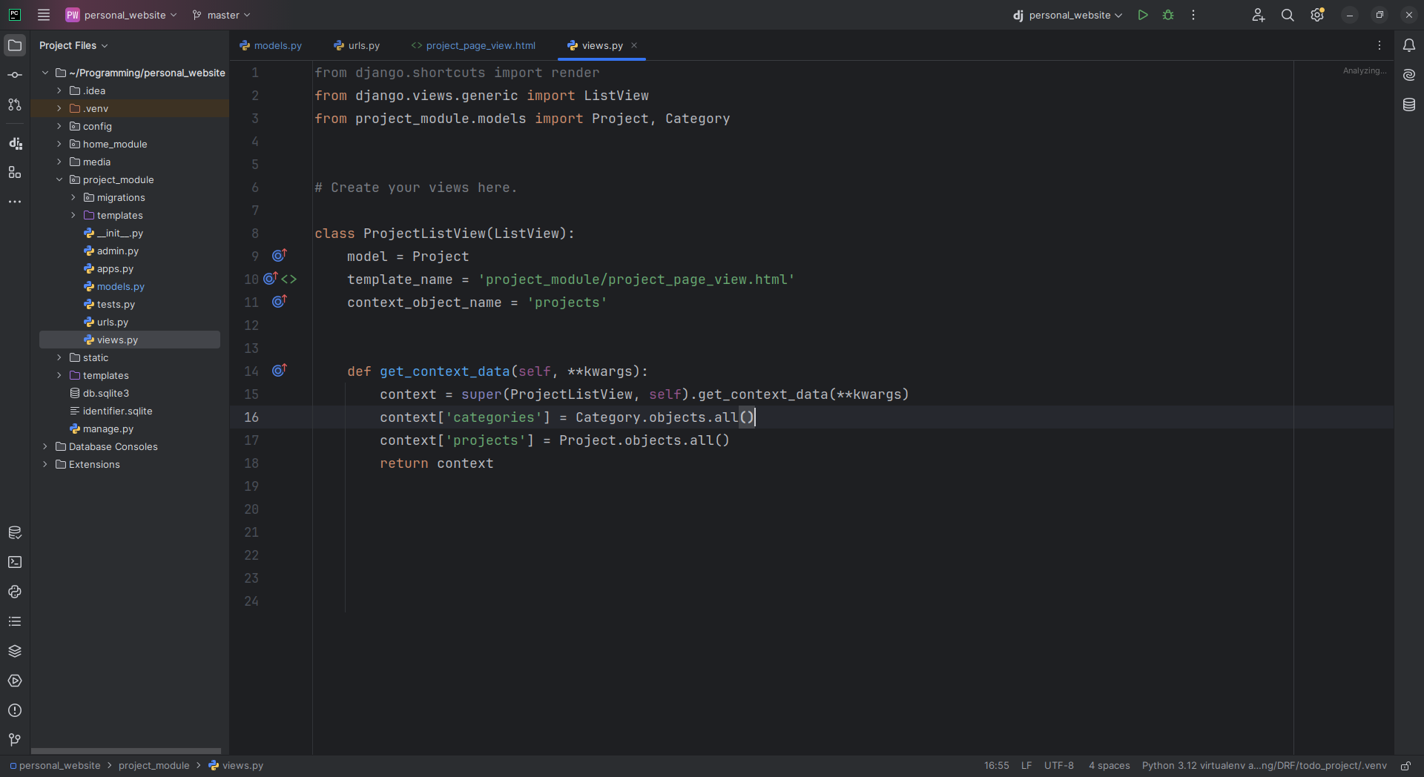
Task: Click project_module in breadcrumb bar
Action: [x=154, y=766]
